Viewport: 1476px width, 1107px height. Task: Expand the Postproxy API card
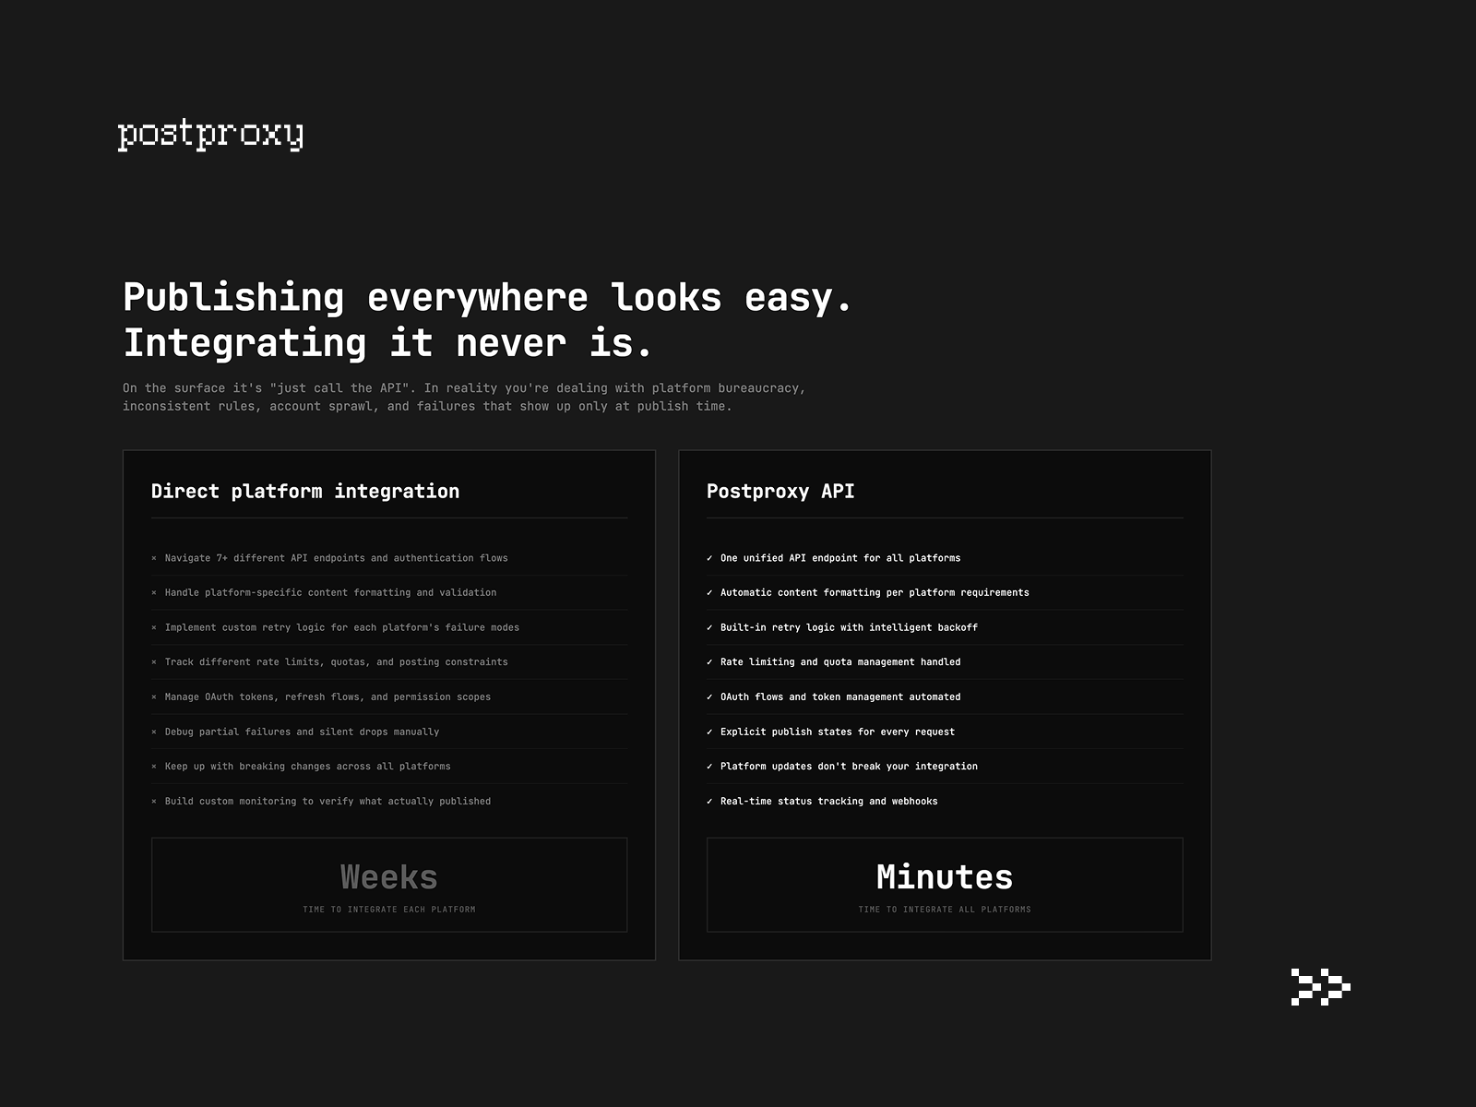coord(945,706)
